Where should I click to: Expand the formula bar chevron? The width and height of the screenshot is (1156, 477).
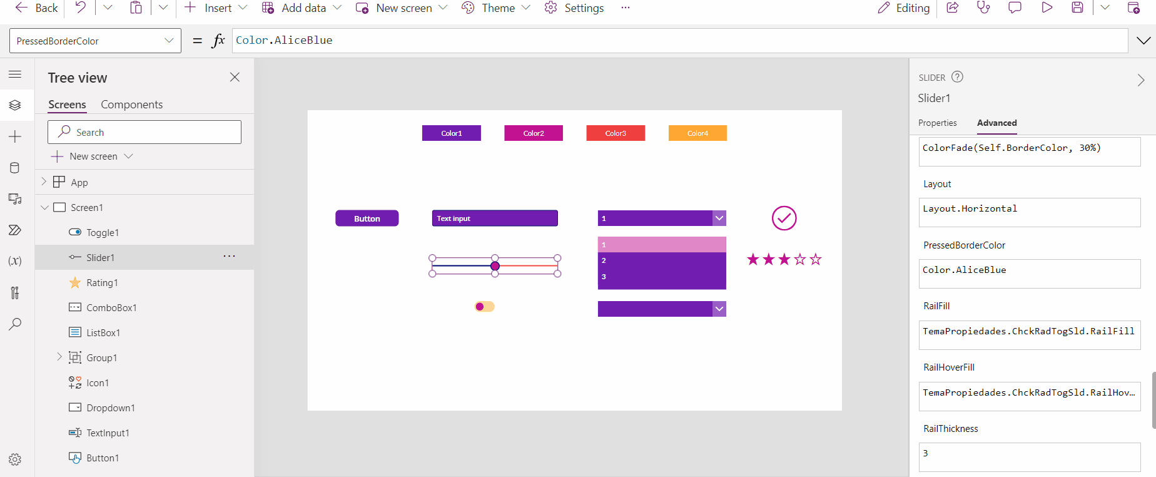1143,41
